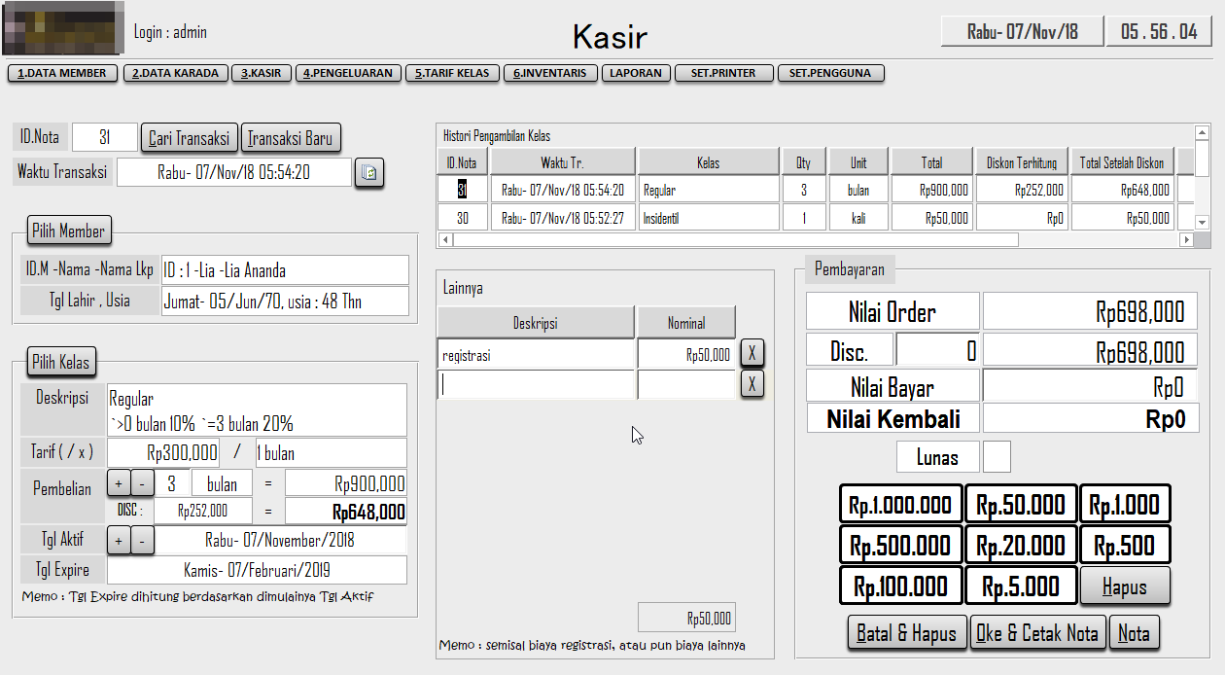Click the calendar icon beside Waktu Transaksi

click(369, 172)
